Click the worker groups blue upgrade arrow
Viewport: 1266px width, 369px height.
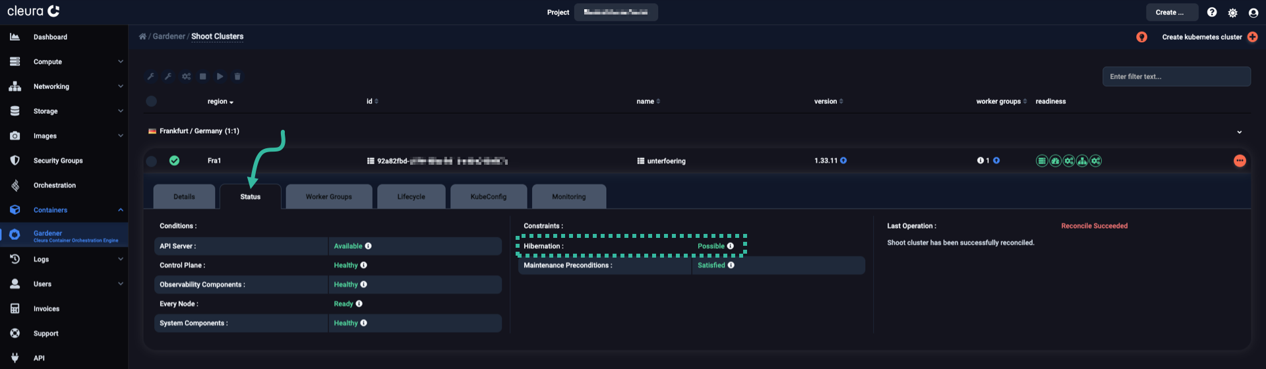coord(996,161)
